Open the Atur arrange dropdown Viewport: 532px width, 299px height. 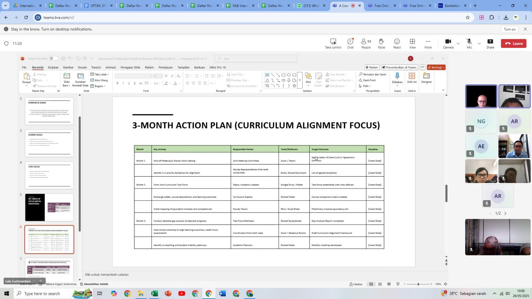pyautogui.click(x=308, y=79)
